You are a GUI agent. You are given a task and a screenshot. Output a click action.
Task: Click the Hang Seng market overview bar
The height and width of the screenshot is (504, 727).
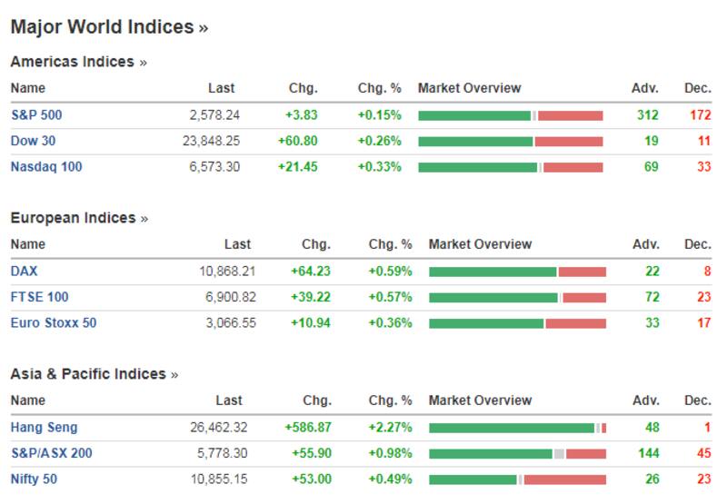[517, 427]
